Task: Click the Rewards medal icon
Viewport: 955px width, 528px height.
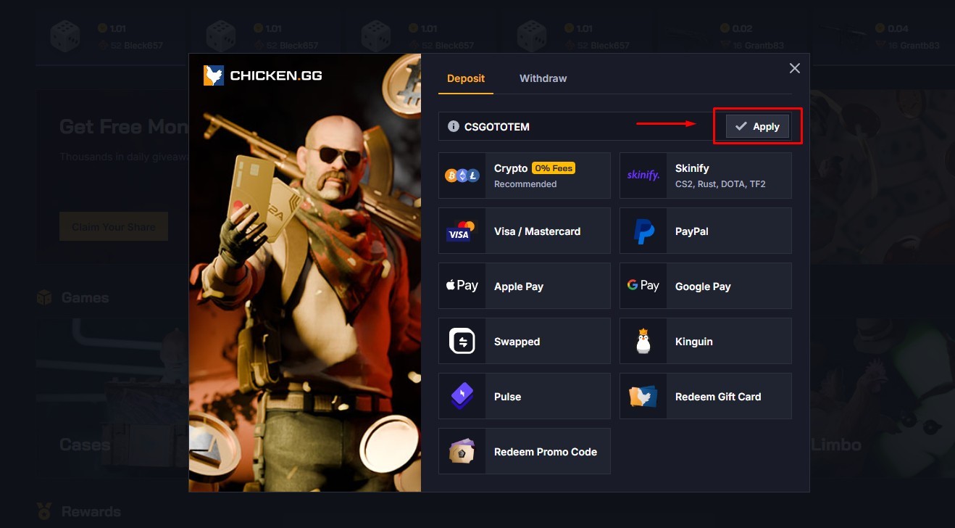Action: (44, 512)
